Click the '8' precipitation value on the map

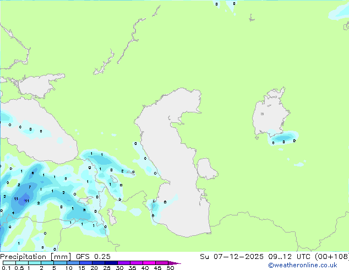click(x=32, y=173)
